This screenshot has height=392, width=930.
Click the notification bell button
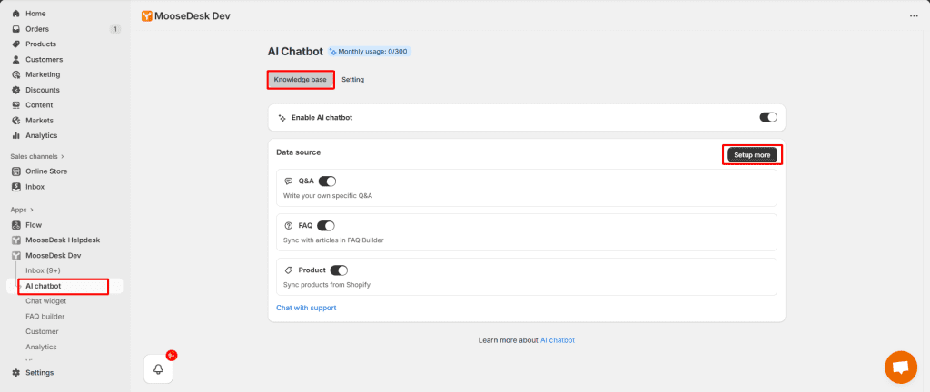coord(158,369)
